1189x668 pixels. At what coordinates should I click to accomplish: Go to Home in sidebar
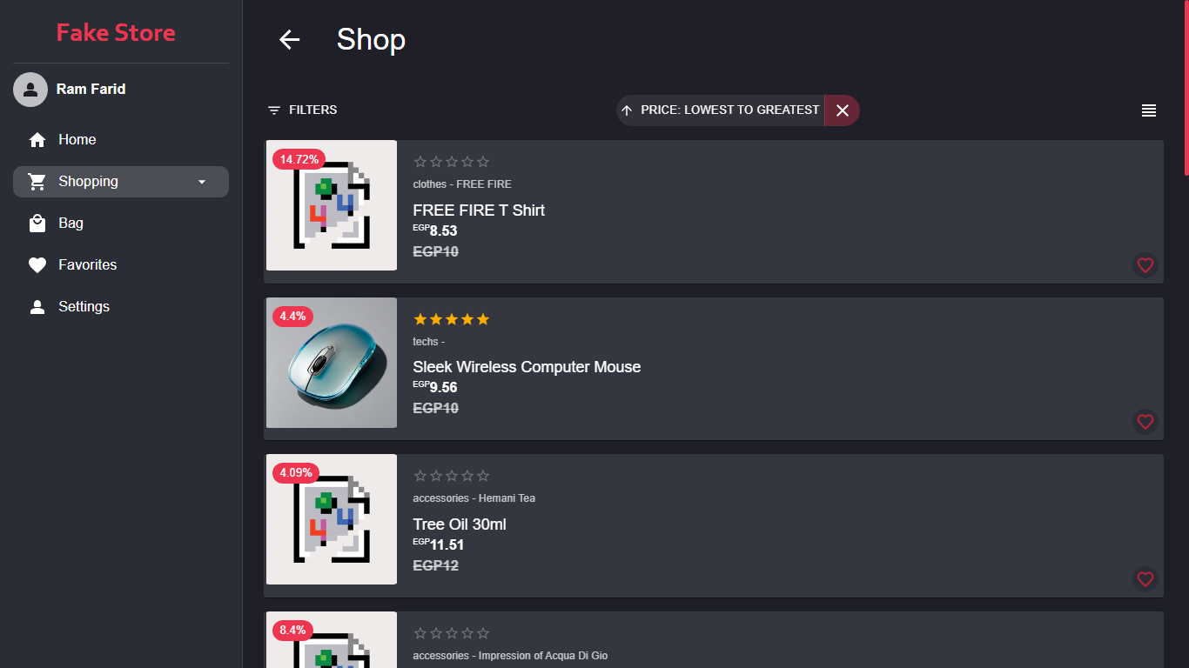(77, 140)
